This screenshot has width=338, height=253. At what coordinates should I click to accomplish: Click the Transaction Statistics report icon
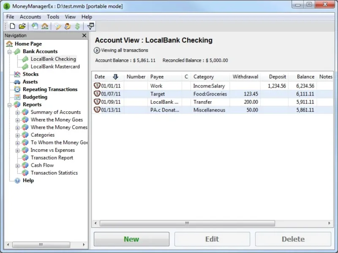(25, 173)
